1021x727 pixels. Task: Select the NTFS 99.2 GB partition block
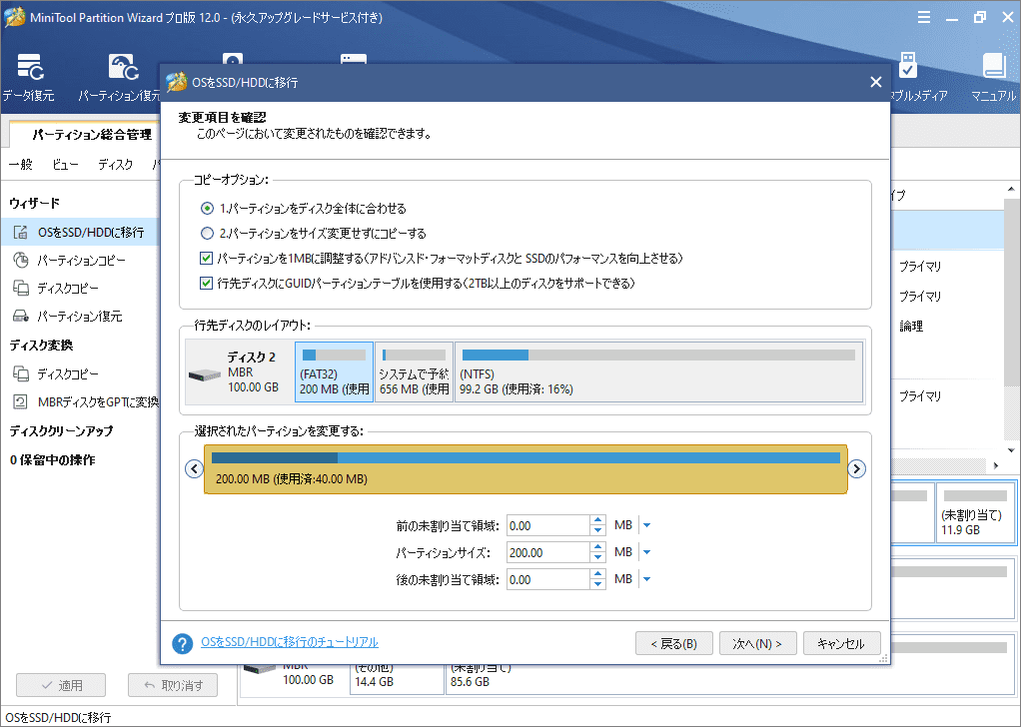(x=659, y=372)
